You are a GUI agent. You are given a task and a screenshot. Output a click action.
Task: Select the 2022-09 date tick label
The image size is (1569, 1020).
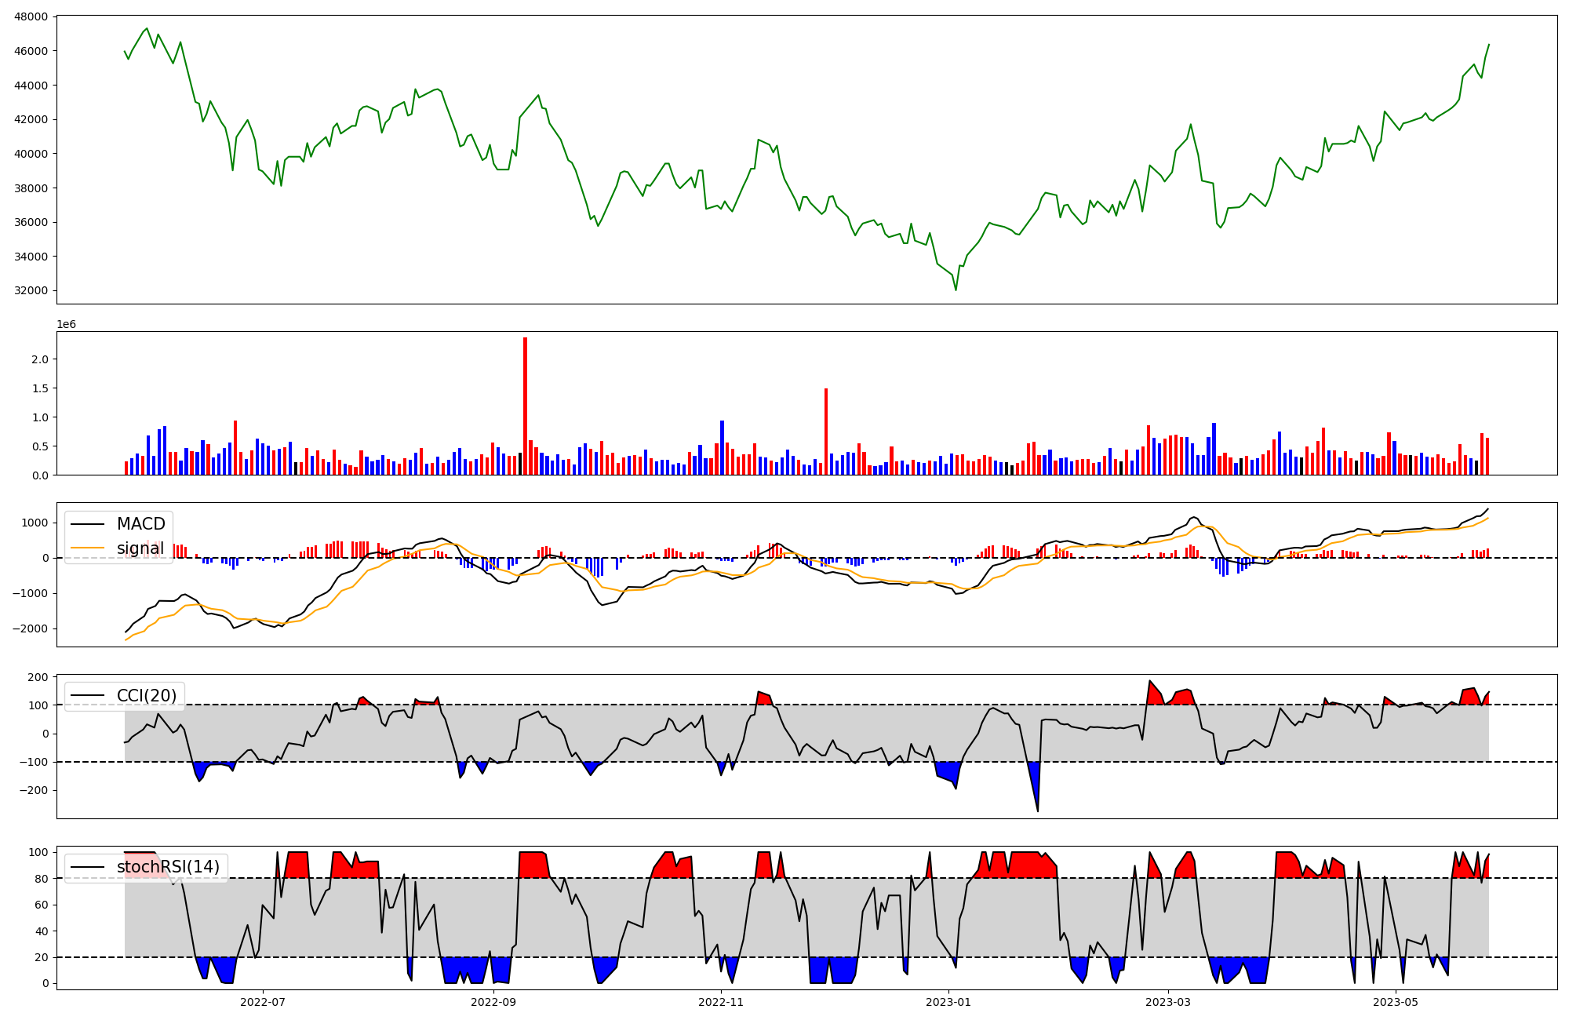(x=493, y=1002)
